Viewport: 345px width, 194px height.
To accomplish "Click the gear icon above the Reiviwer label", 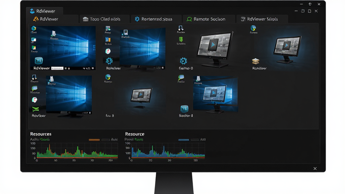I will point(109,61).
